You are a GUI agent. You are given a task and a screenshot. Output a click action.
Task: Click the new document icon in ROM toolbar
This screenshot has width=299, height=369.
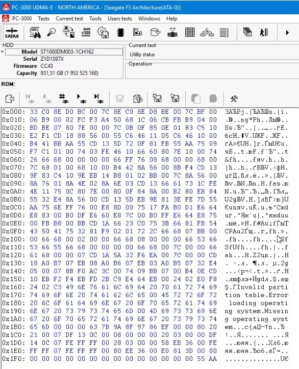pyautogui.click(x=10, y=99)
